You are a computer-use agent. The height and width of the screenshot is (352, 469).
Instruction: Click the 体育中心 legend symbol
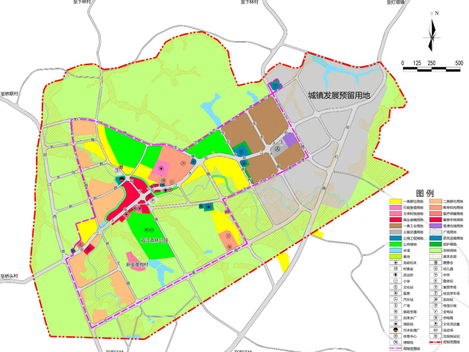tap(395, 336)
